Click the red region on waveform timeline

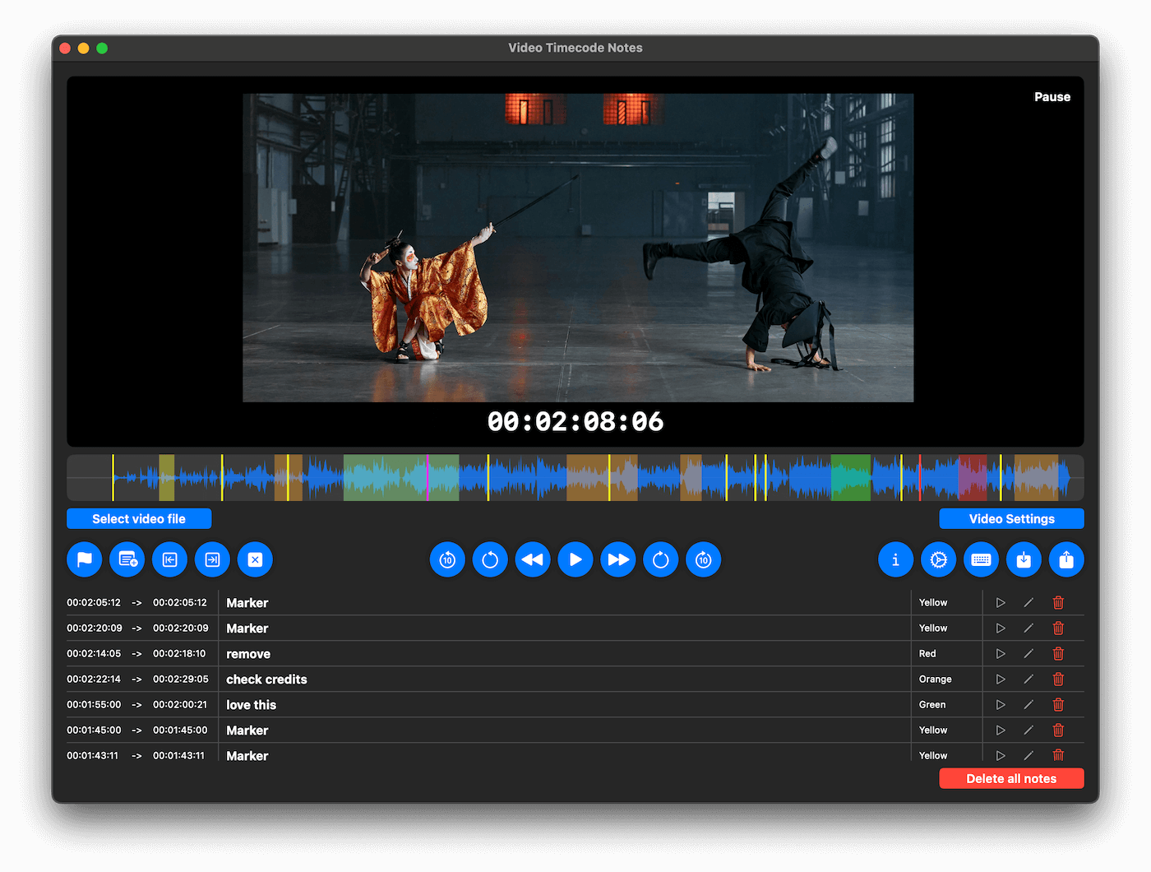tap(973, 478)
